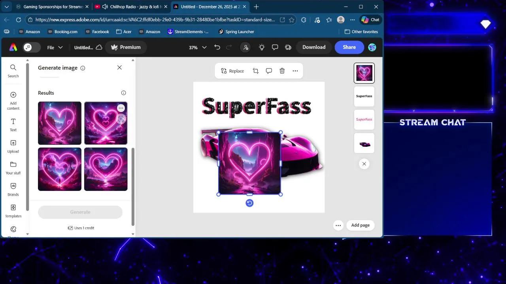506x284 pixels.
Task: Select the pink car layer thumbnail
Action: [364, 143]
